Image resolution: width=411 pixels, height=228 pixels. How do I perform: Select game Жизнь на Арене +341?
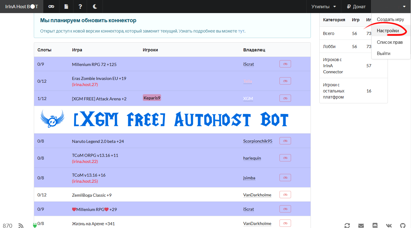[x=93, y=224]
